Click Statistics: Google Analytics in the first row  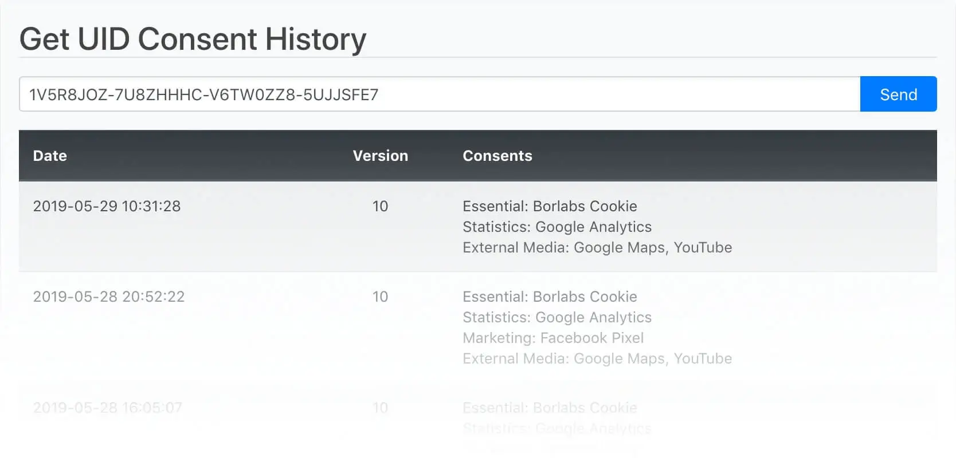557,227
